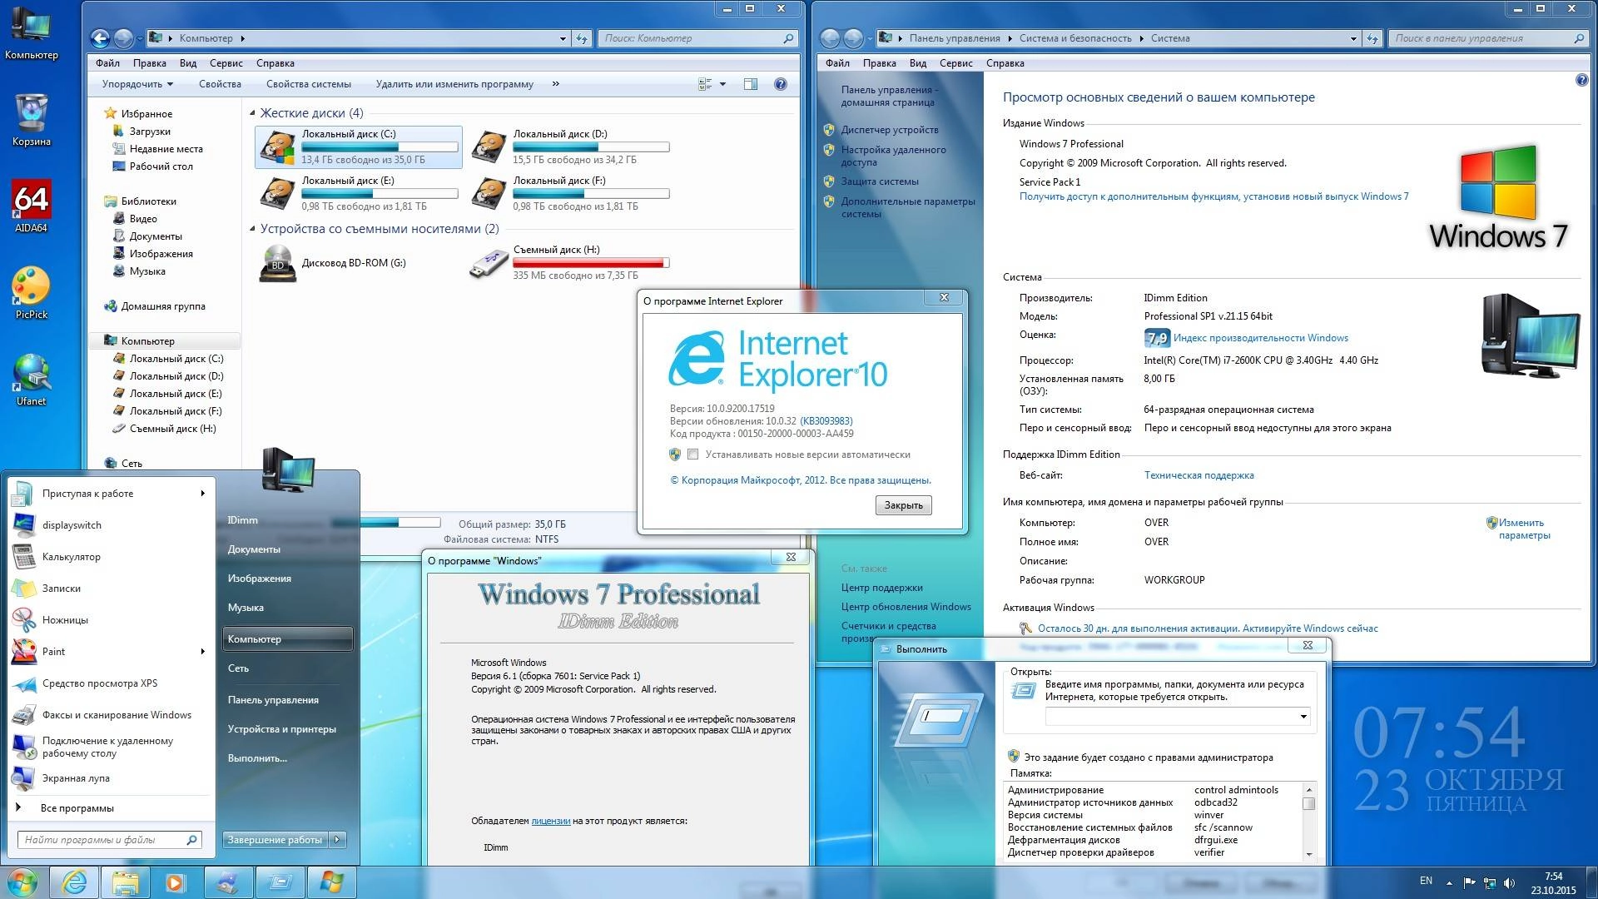Open shutdown options arrow beside Завершение работы

(x=337, y=840)
